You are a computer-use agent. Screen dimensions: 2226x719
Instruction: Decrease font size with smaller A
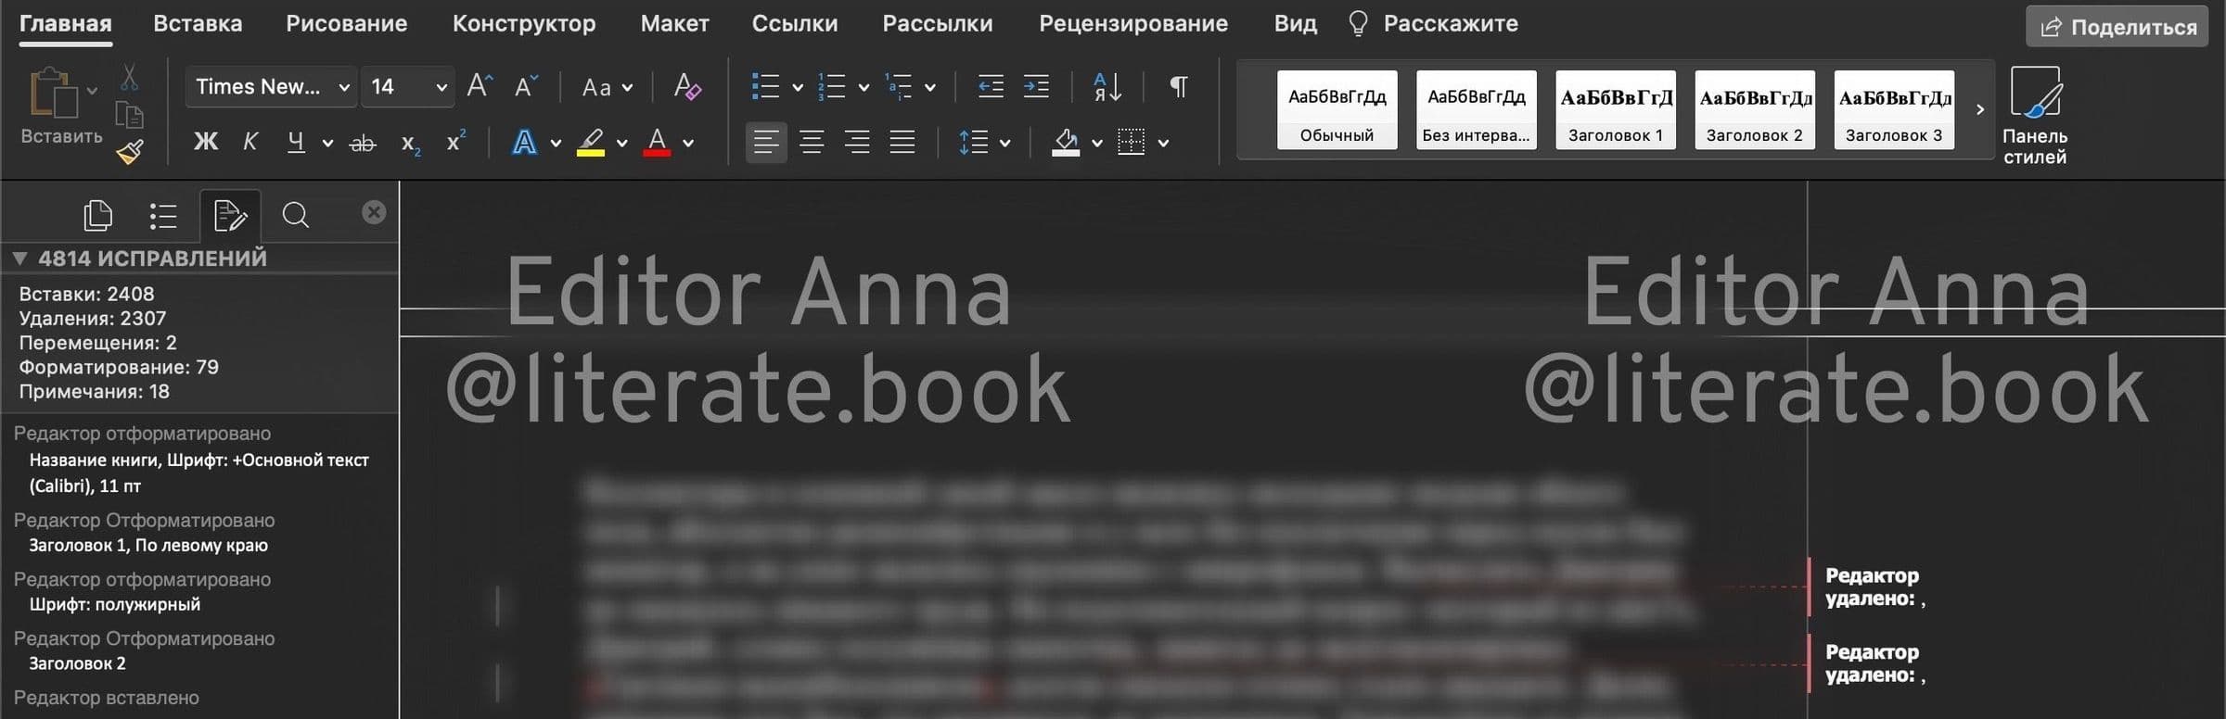(525, 86)
